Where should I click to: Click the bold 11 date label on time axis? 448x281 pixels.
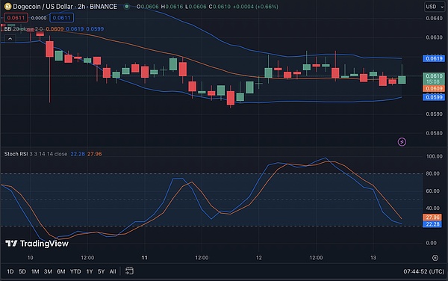click(x=145, y=258)
